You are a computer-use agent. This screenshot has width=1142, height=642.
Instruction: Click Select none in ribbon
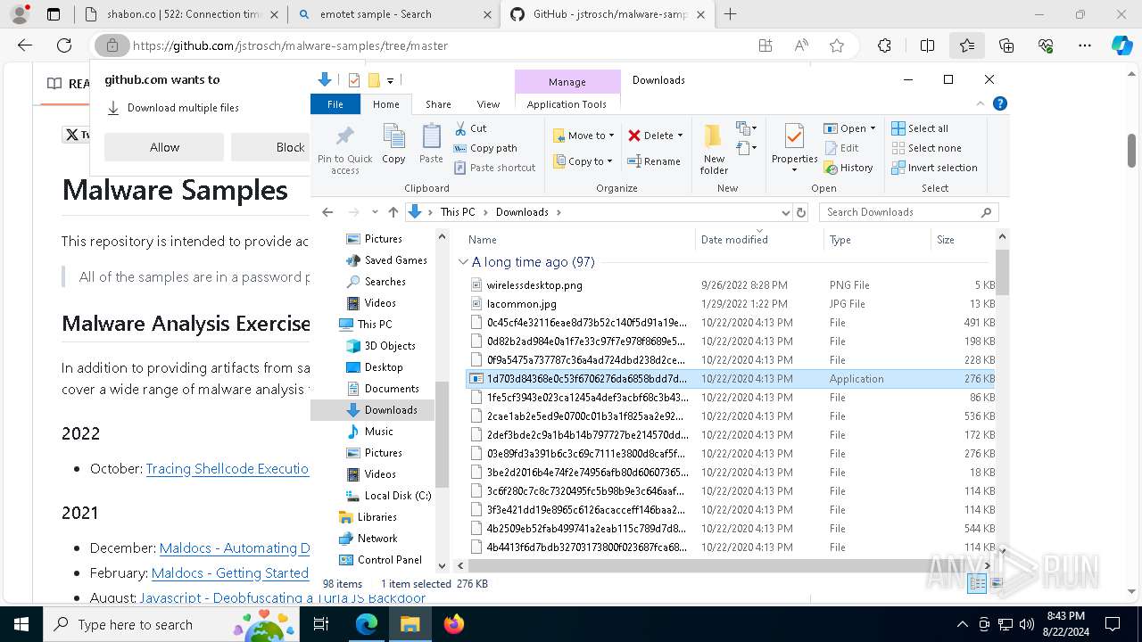(926, 148)
